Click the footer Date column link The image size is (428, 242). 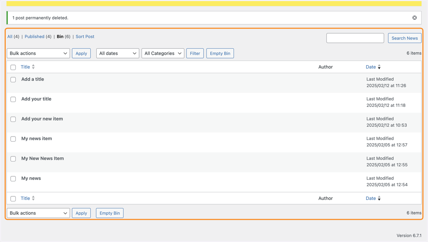[371, 198]
